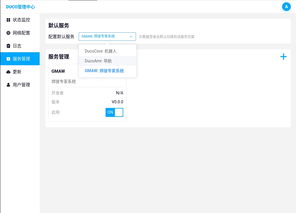Viewport: 296px width, 213px height.
Task: Open 状态监控 menu item
Action: 21,20
